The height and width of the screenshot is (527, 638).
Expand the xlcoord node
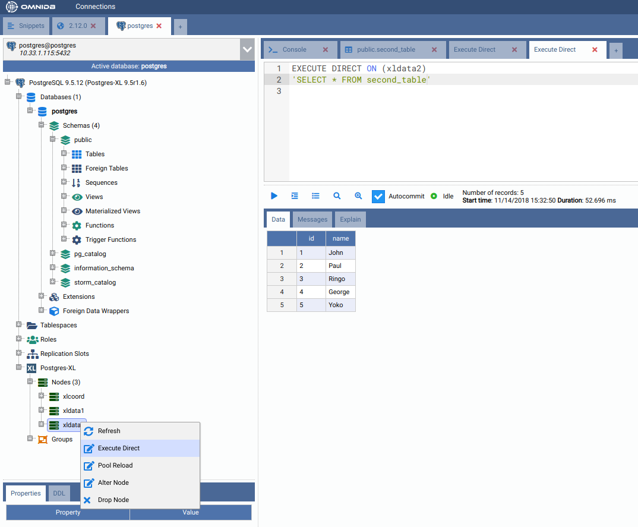coord(42,396)
